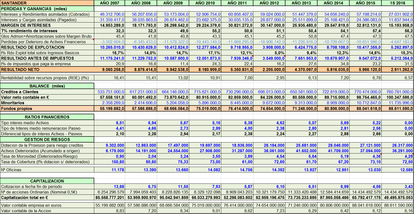414x214 pixels.
Task: Click Minoritarios value 9.672.000,0
Action: (269, 103)
